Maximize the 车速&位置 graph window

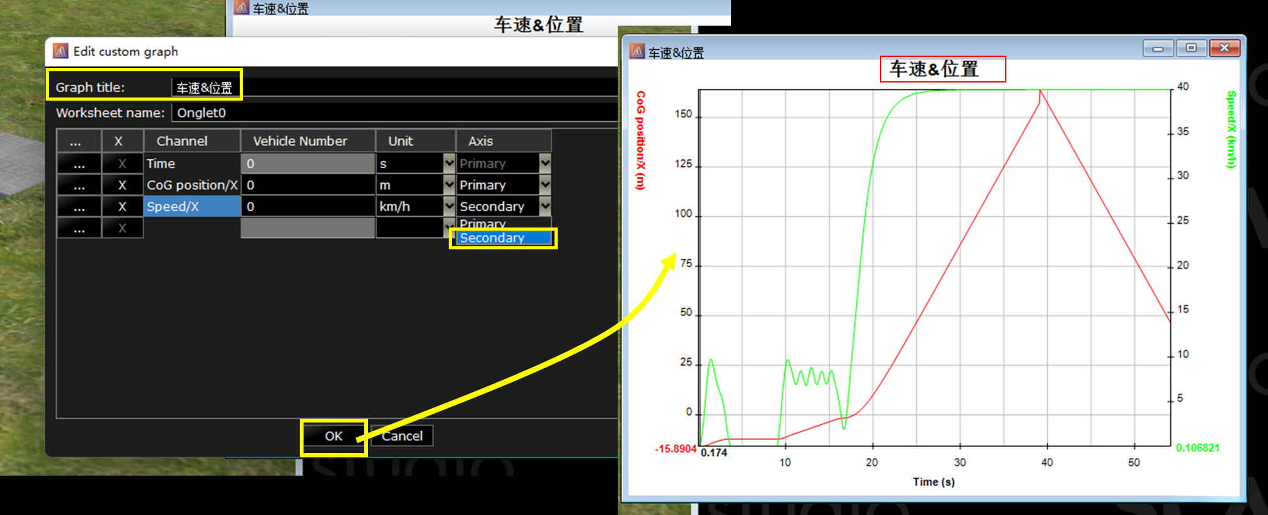pyautogui.click(x=1191, y=48)
